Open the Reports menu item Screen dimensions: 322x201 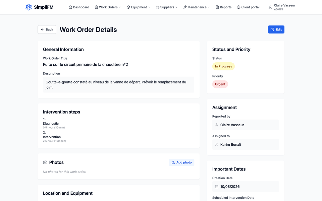(223, 7)
